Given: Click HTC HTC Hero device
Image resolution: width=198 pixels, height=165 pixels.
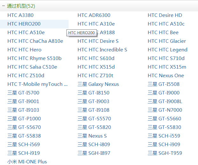Looking at the screenshot, I should (24, 50).
